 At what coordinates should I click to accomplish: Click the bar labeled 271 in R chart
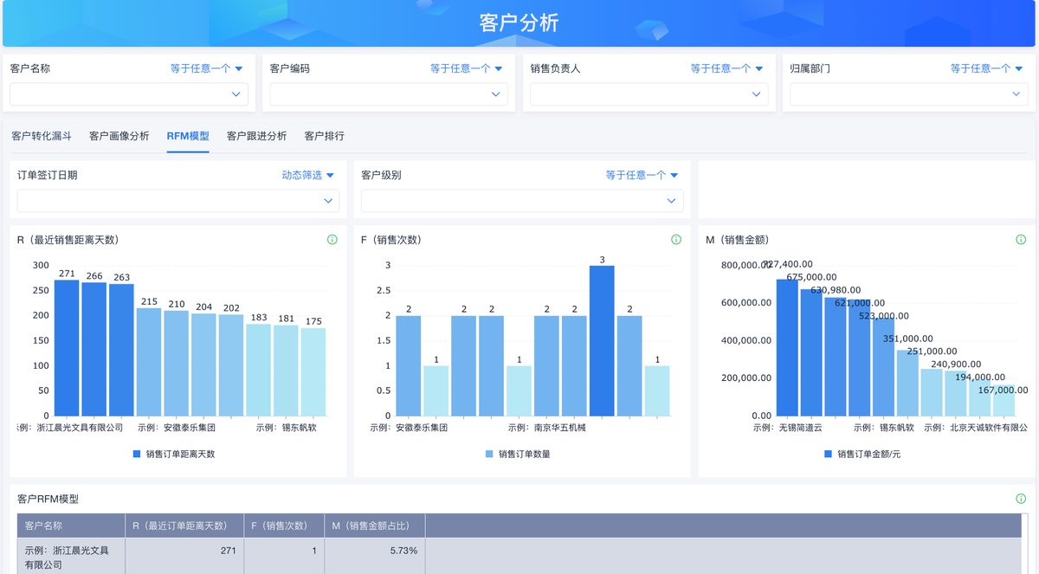tap(67, 348)
